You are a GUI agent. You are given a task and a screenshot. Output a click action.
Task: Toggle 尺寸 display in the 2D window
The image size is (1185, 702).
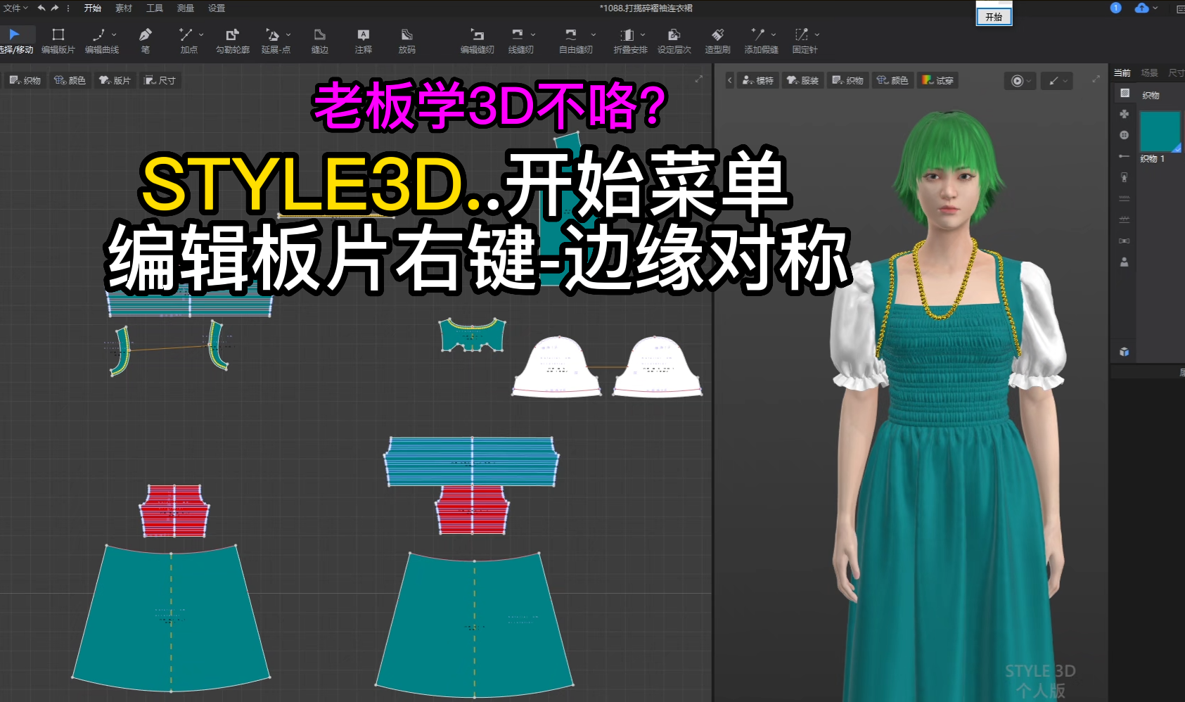(x=160, y=80)
